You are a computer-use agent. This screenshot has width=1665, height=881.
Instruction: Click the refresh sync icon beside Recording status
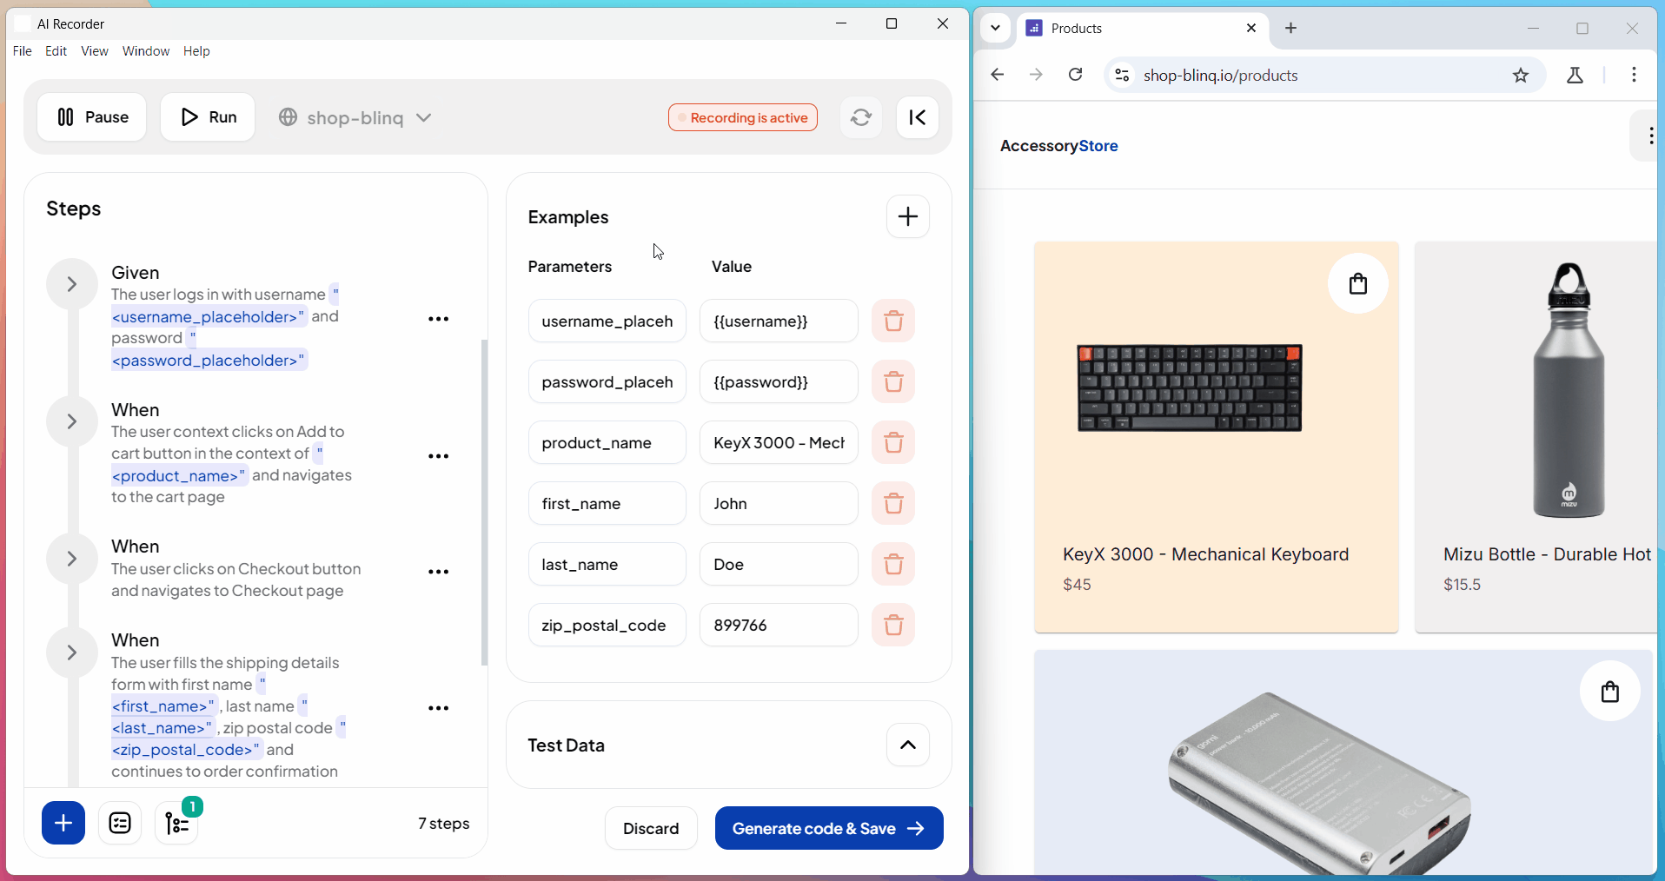(x=860, y=117)
